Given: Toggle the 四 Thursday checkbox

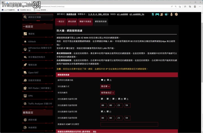Looking at the screenshot, I should click(x=119, y=99).
